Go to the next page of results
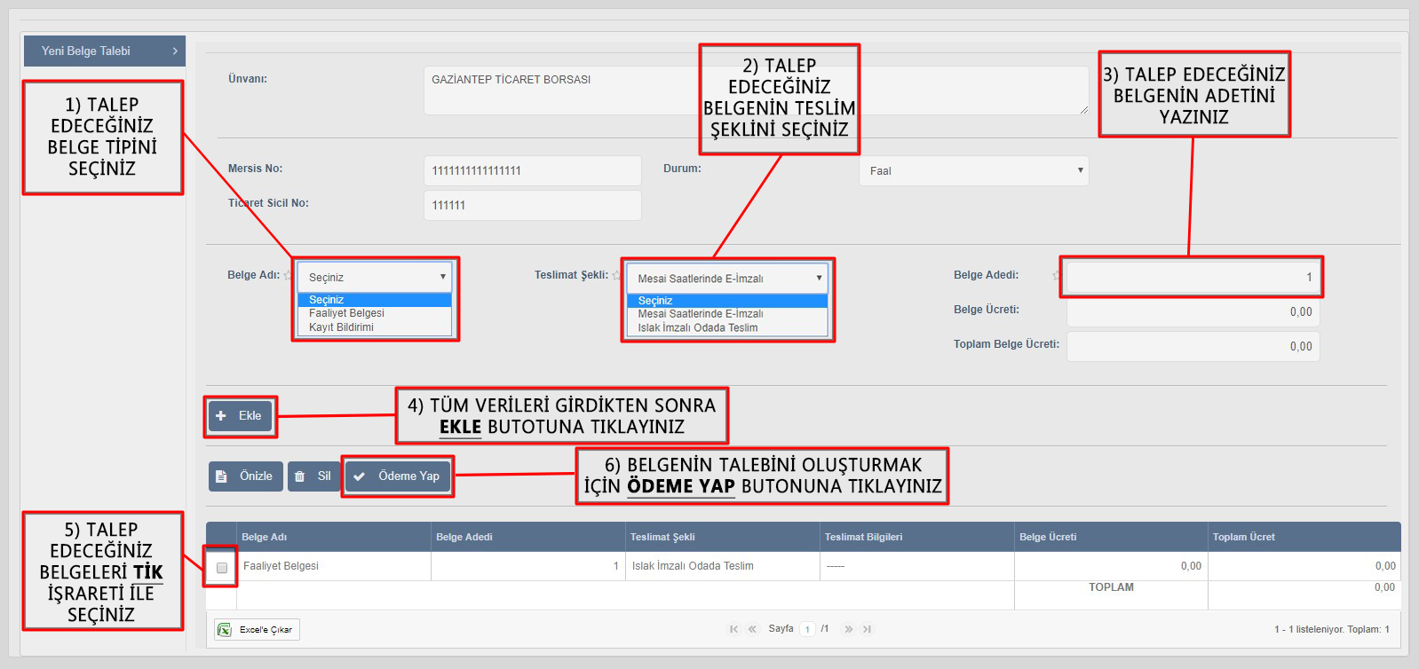 (848, 629)
